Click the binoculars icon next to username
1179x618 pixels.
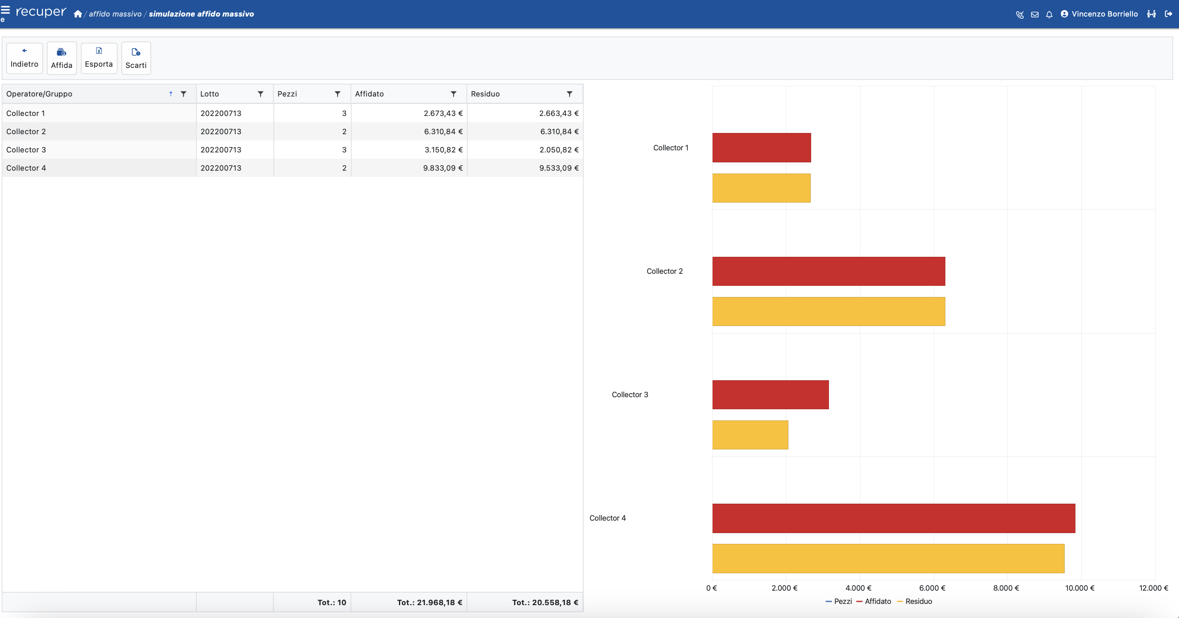click(1151, 14)
